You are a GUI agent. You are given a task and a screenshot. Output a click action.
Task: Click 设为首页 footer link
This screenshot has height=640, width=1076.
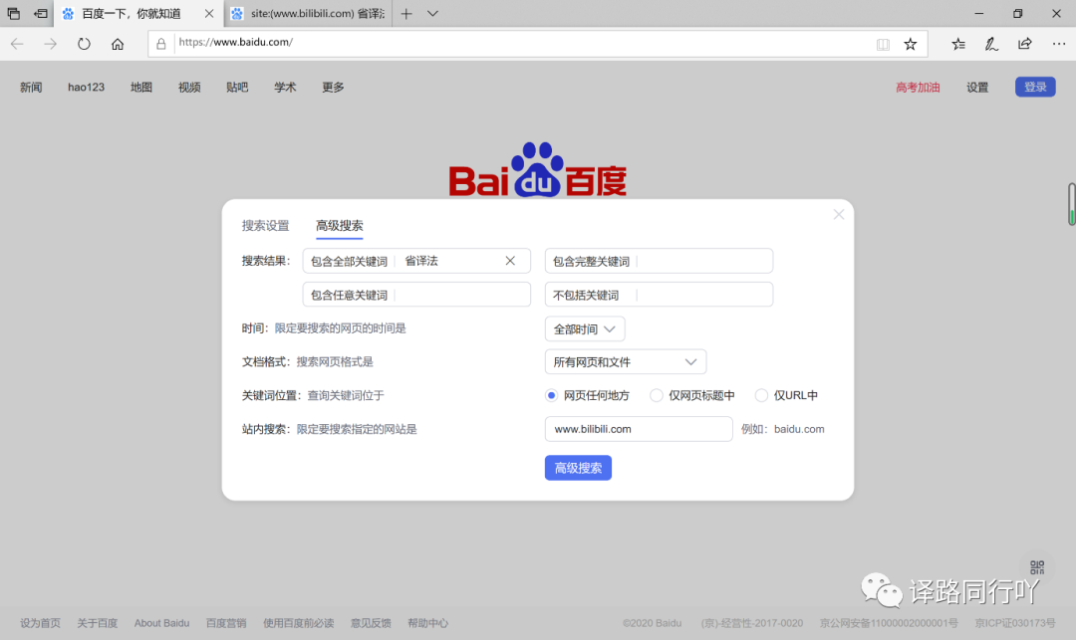[x=40, y=623]
